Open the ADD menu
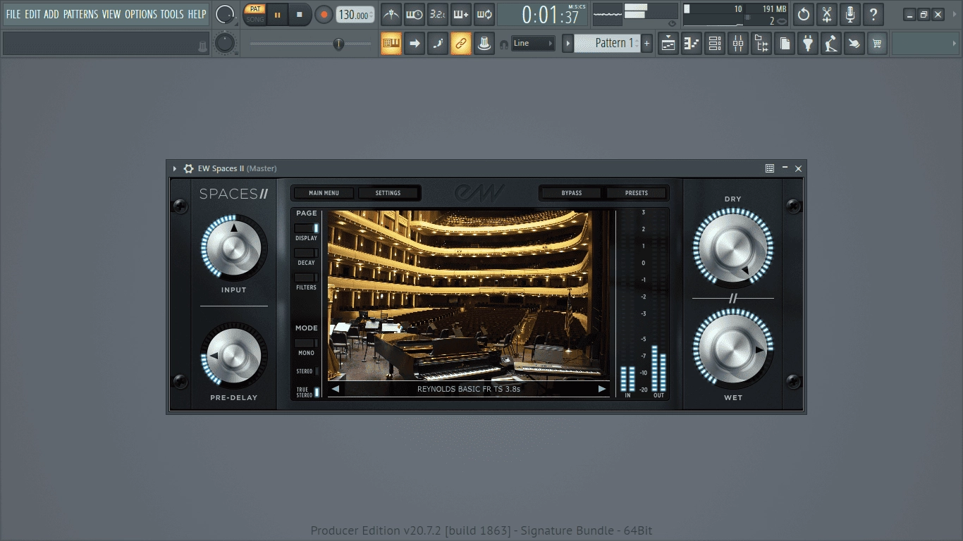Screen dimensions: 963x541 51,14
